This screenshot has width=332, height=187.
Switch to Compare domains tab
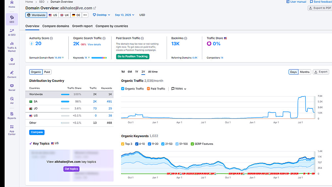56,26
